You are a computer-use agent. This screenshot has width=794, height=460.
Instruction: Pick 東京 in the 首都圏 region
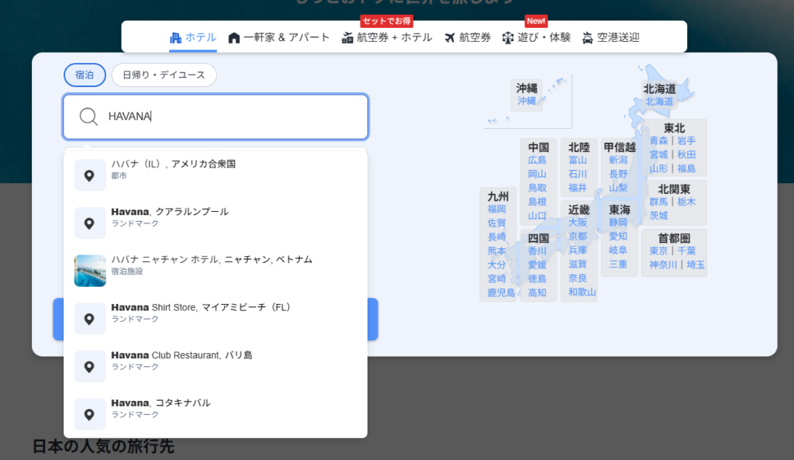pos(658,251)
